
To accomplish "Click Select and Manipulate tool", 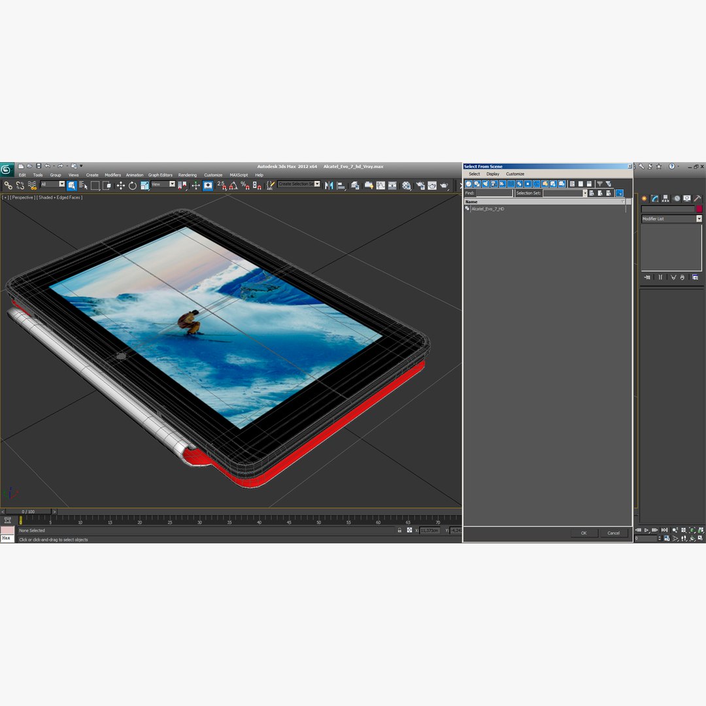I will (195, 185).
